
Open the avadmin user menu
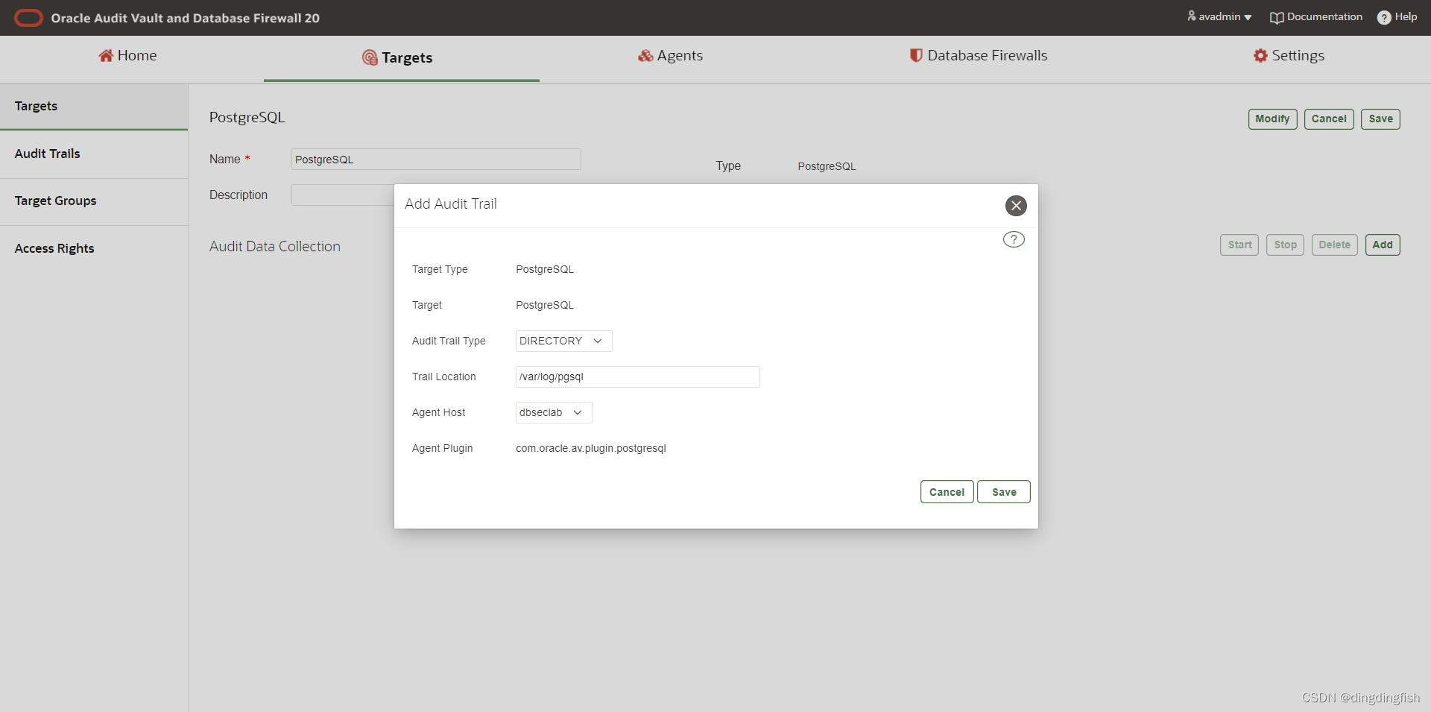1219,16
